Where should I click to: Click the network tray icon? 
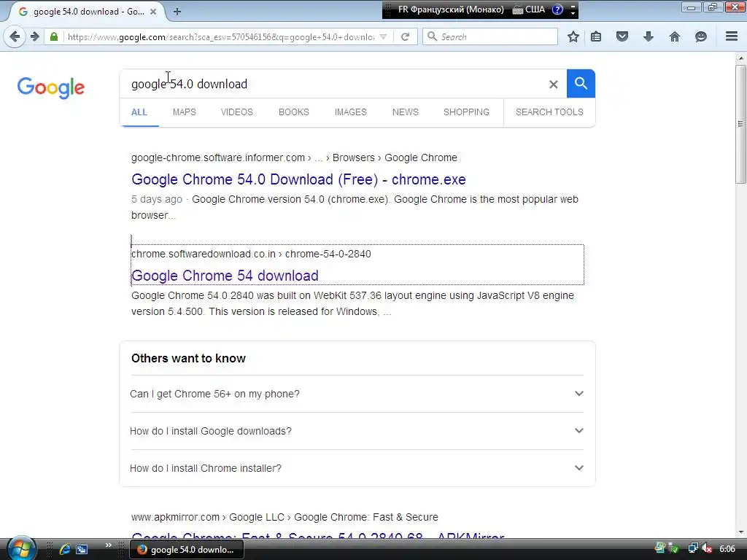pos(693,548)
